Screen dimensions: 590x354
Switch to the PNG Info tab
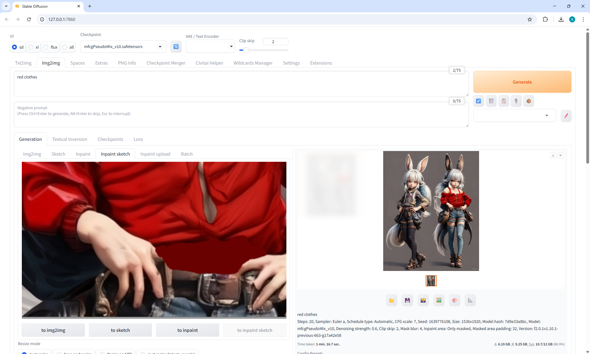[x=127, y=63]
